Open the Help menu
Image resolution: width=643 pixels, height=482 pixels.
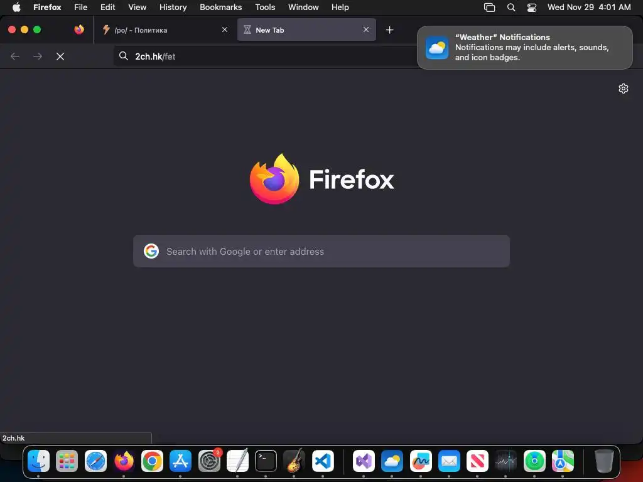pos(340,7)
